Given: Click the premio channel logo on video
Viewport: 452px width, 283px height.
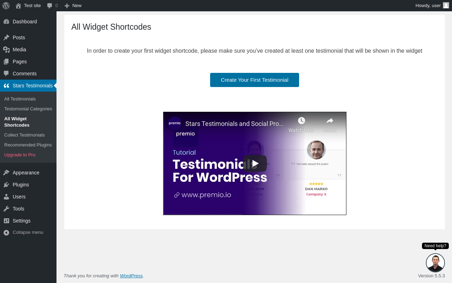Looking at the screenshot, I should tap(175, 123).
